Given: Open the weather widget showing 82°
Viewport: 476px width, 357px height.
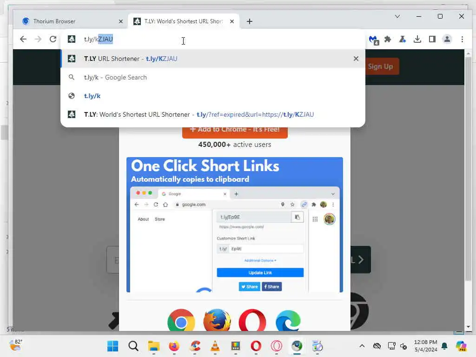Looking at the screenshot, I should point(16,345).
